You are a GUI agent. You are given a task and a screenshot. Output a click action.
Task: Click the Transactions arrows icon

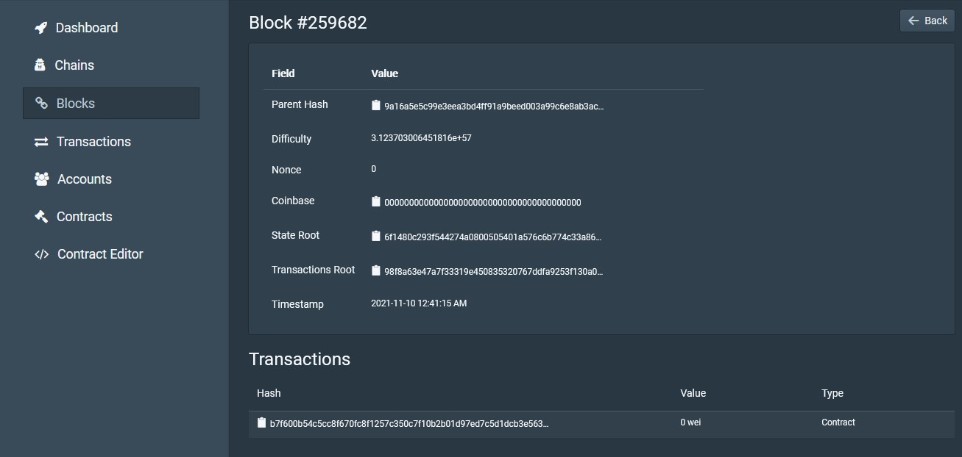click(x=41, y=142)
